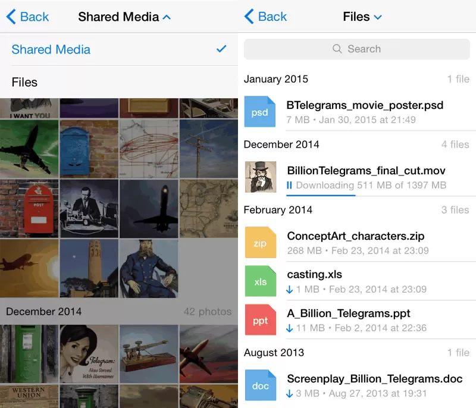Tap the August 2013 section header

pos(274,353)
